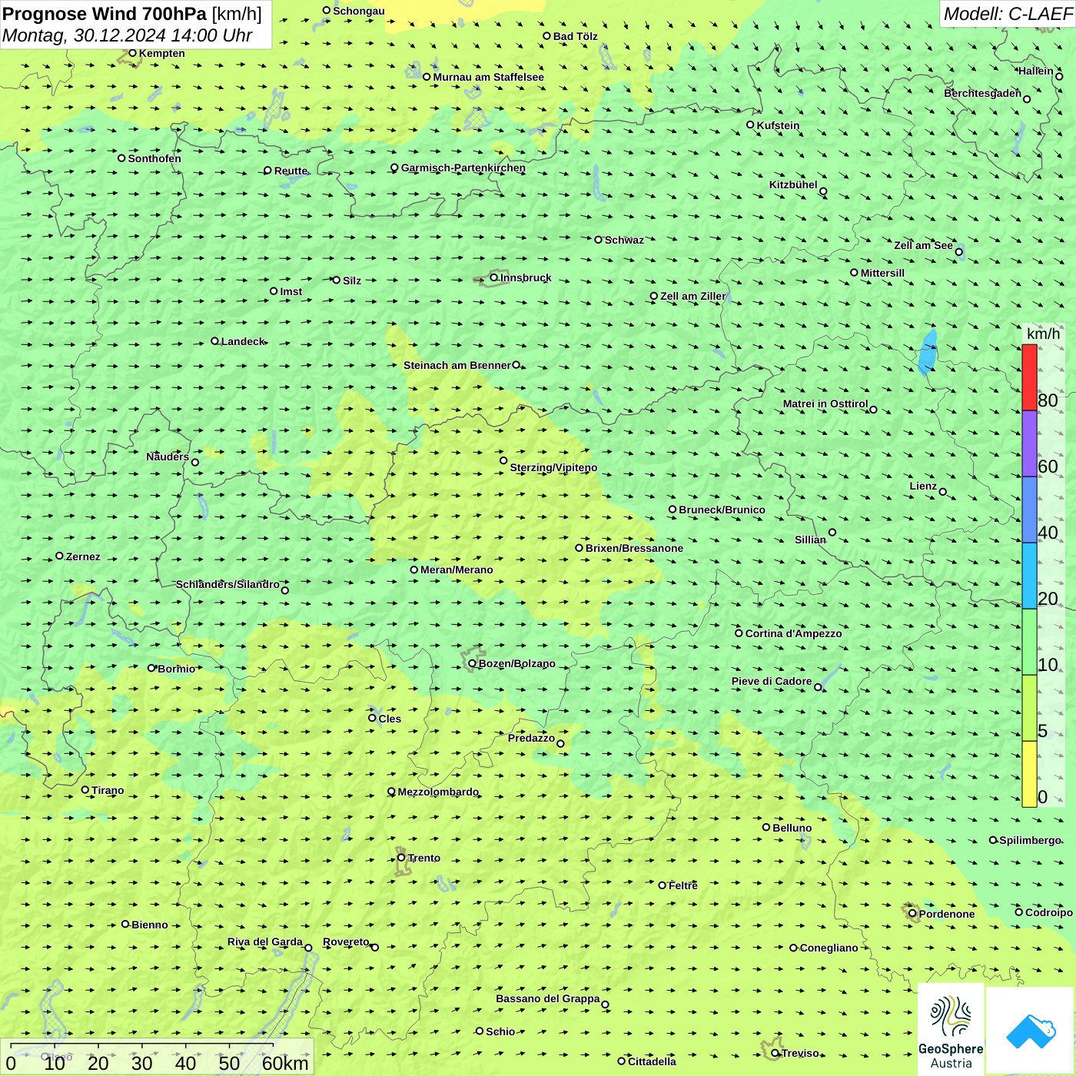1076x1076 pixels.
Task: Click the Imst label
Action: (x=291, y=291)
